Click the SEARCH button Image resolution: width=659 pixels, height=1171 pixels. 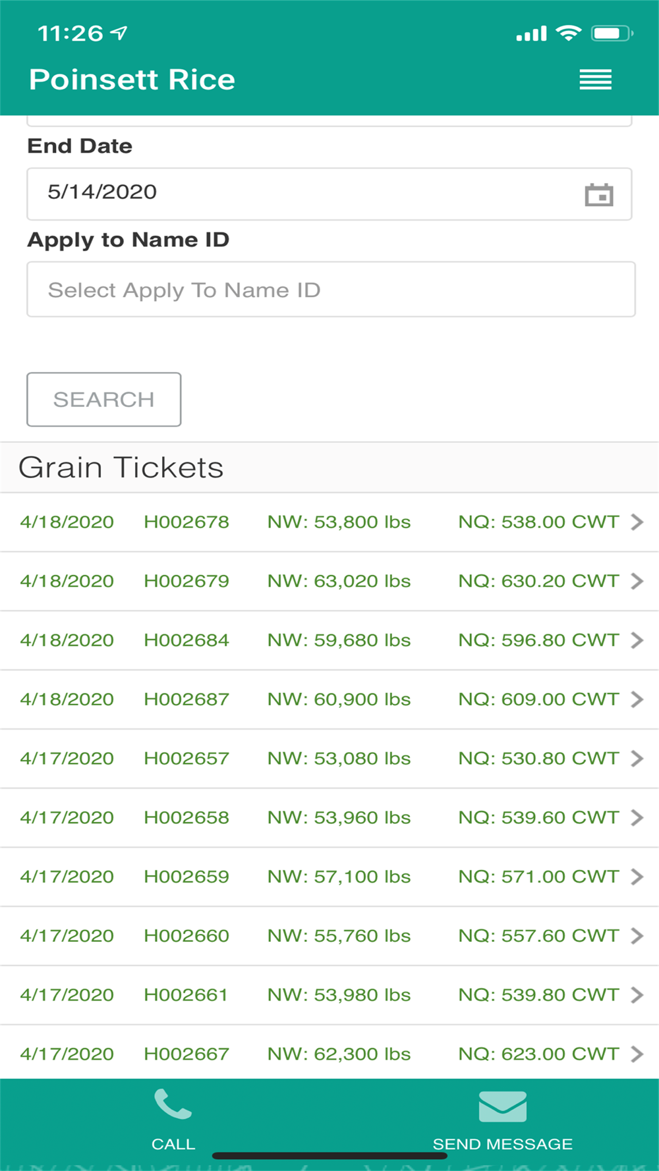tap(104, 399)
